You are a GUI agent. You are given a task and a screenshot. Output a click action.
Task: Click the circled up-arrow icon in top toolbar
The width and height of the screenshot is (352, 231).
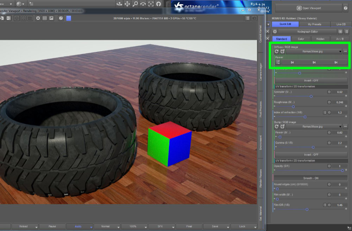pyautogui.click(x=159, y=4)
